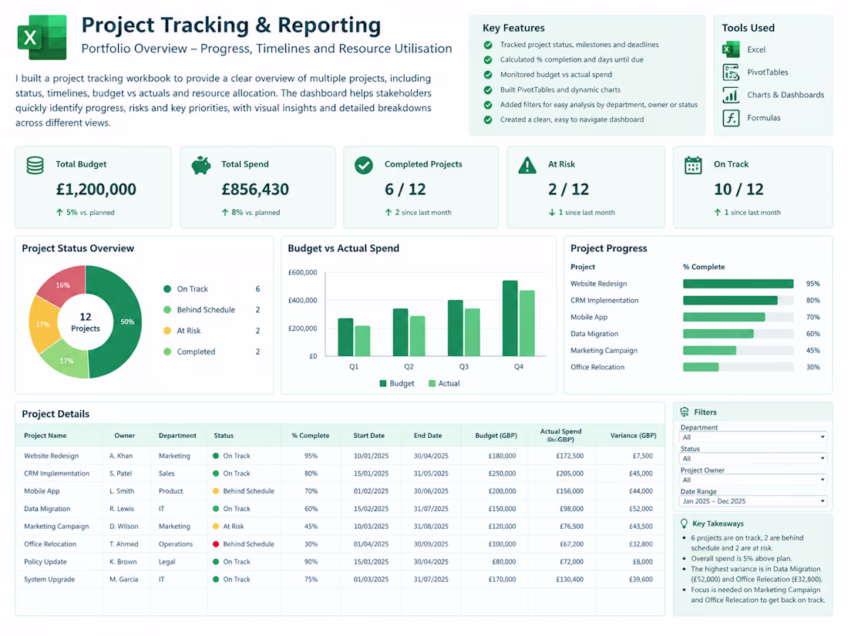
Task: Click the Excel icon under Tools Used
Action: (731, 49)
